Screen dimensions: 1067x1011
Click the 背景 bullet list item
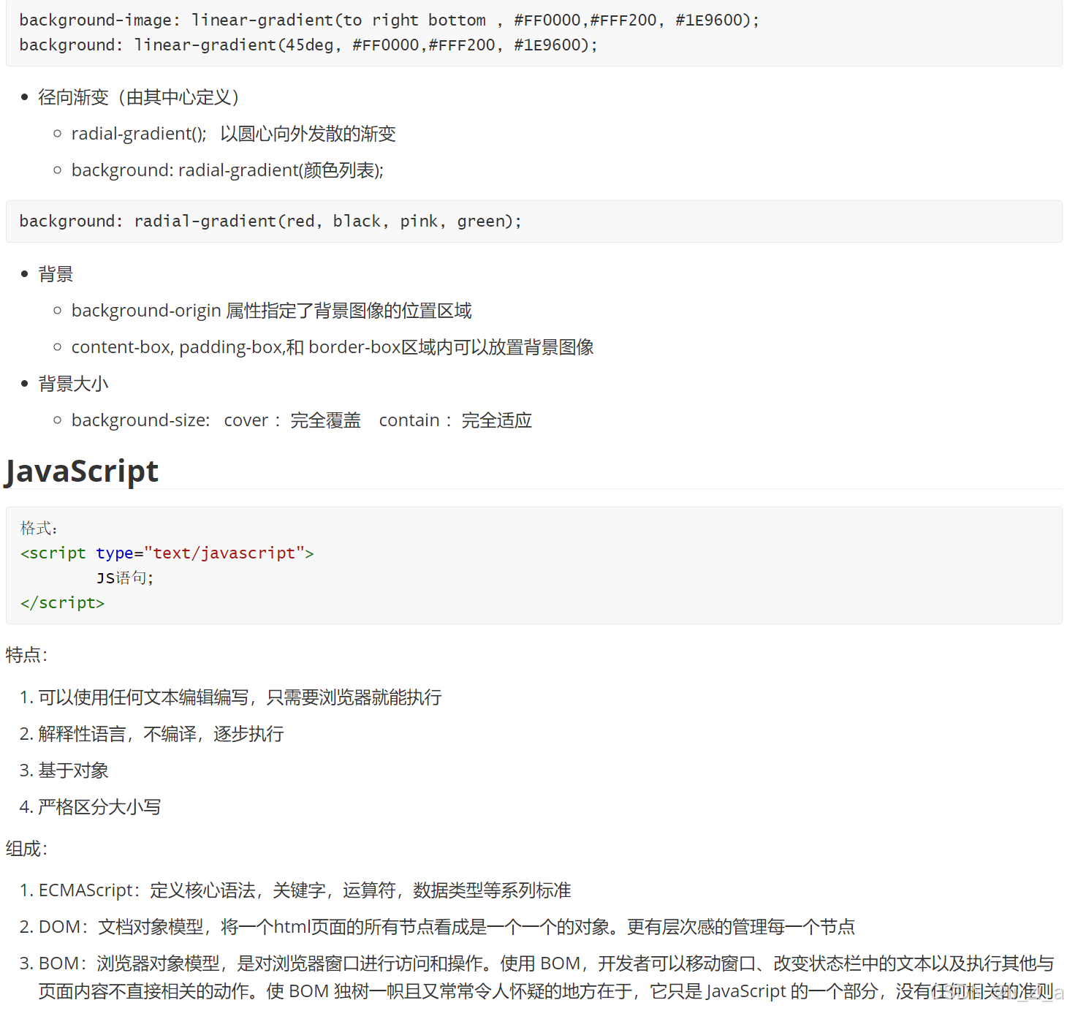(x=56, y=273)
